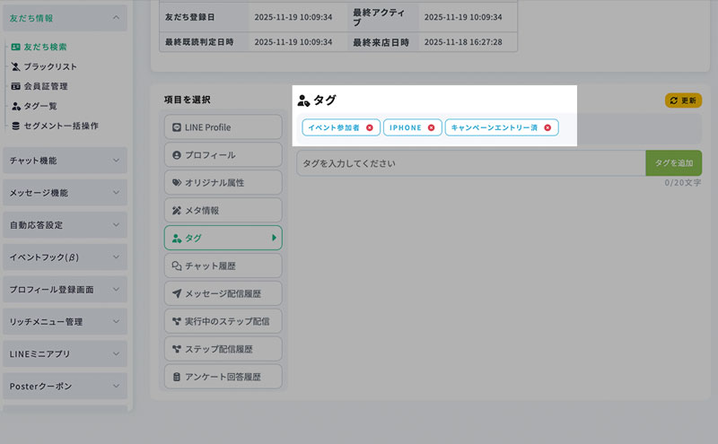The height and width of the screenshot is (444, 718).
Task: Select the LINE Profile tab
Action: click(223, 127)
